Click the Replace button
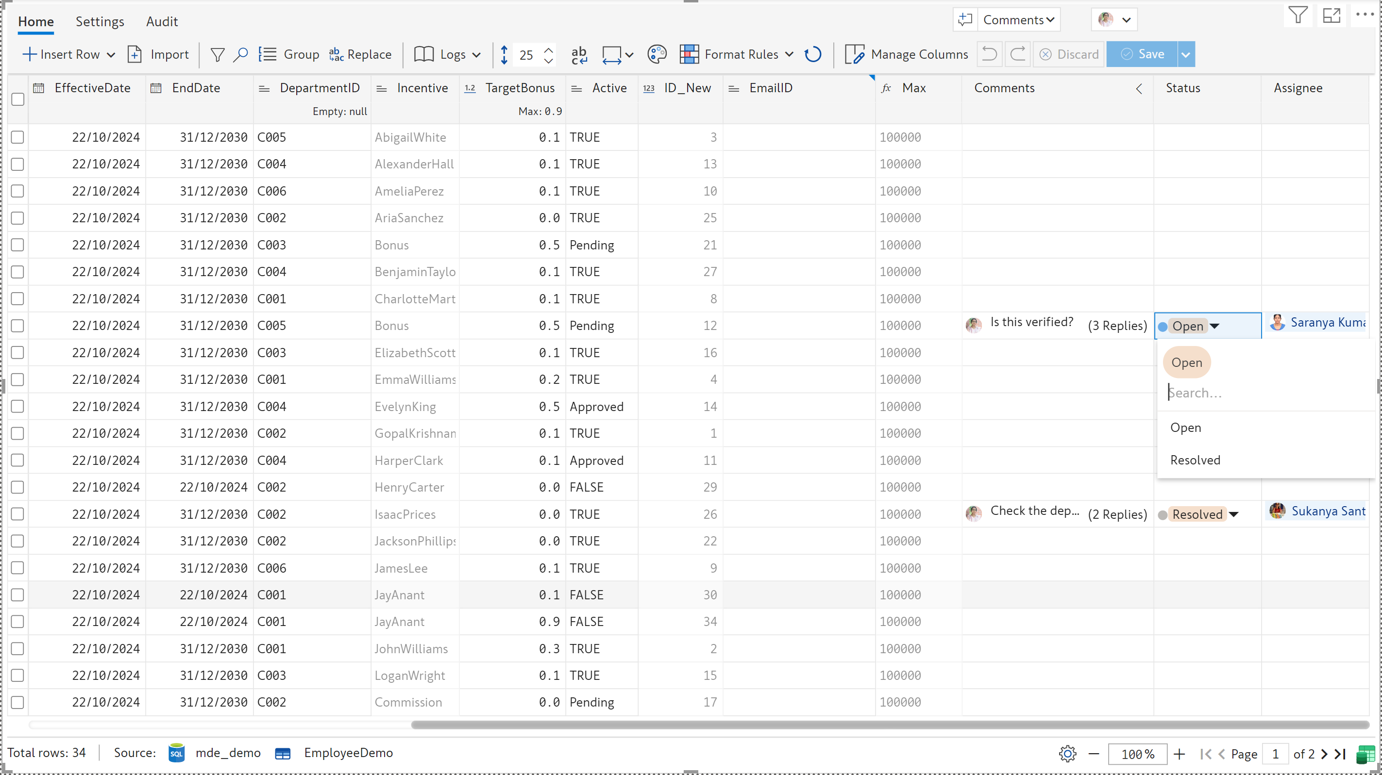Screen dimensions: 1382x775 pyautogui.click(x=360, y=54)
